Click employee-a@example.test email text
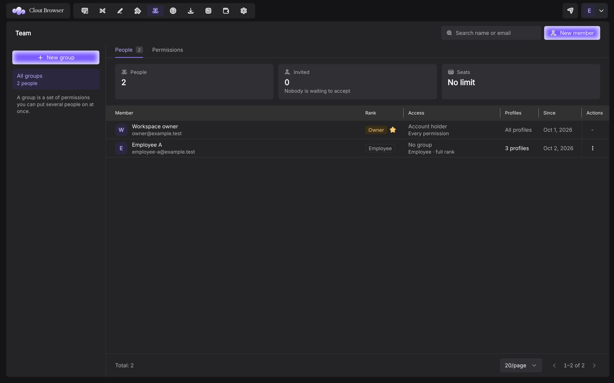Viewport: 614px width, 383px height. 163,152
